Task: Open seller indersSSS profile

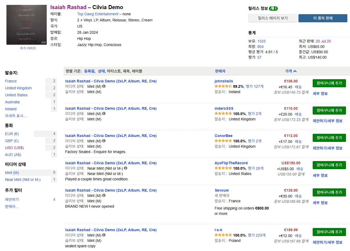Action: pyautogui.click(x=224, y=108)
